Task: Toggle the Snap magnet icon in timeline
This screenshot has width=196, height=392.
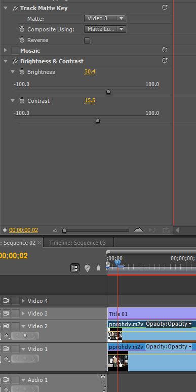Action: coord(75,268)
